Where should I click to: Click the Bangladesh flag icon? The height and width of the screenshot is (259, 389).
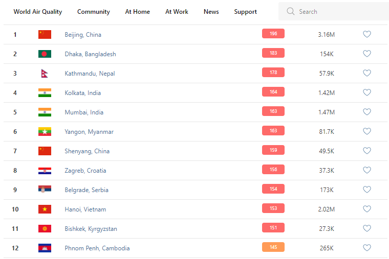(45, 54)
